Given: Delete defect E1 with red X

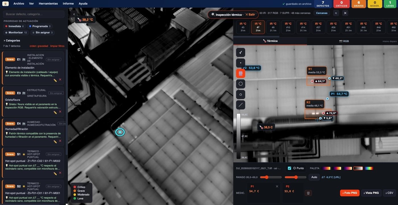Looking at the screenshot, I should click(x=60, y=80).
